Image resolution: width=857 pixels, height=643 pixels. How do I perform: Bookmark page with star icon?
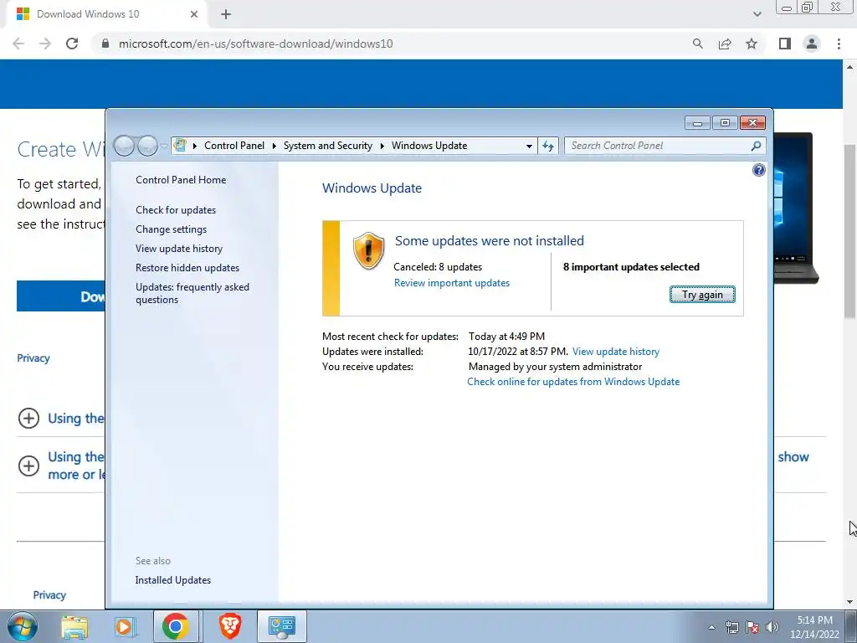(752, 44)
